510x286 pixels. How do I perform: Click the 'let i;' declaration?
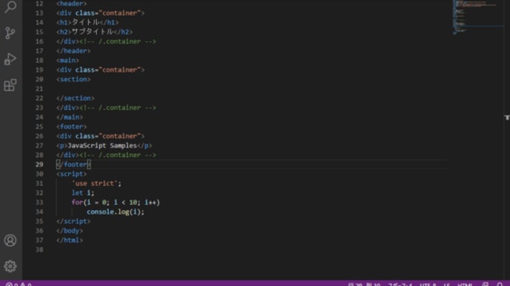pyautogui.click(x=83, y=193)
